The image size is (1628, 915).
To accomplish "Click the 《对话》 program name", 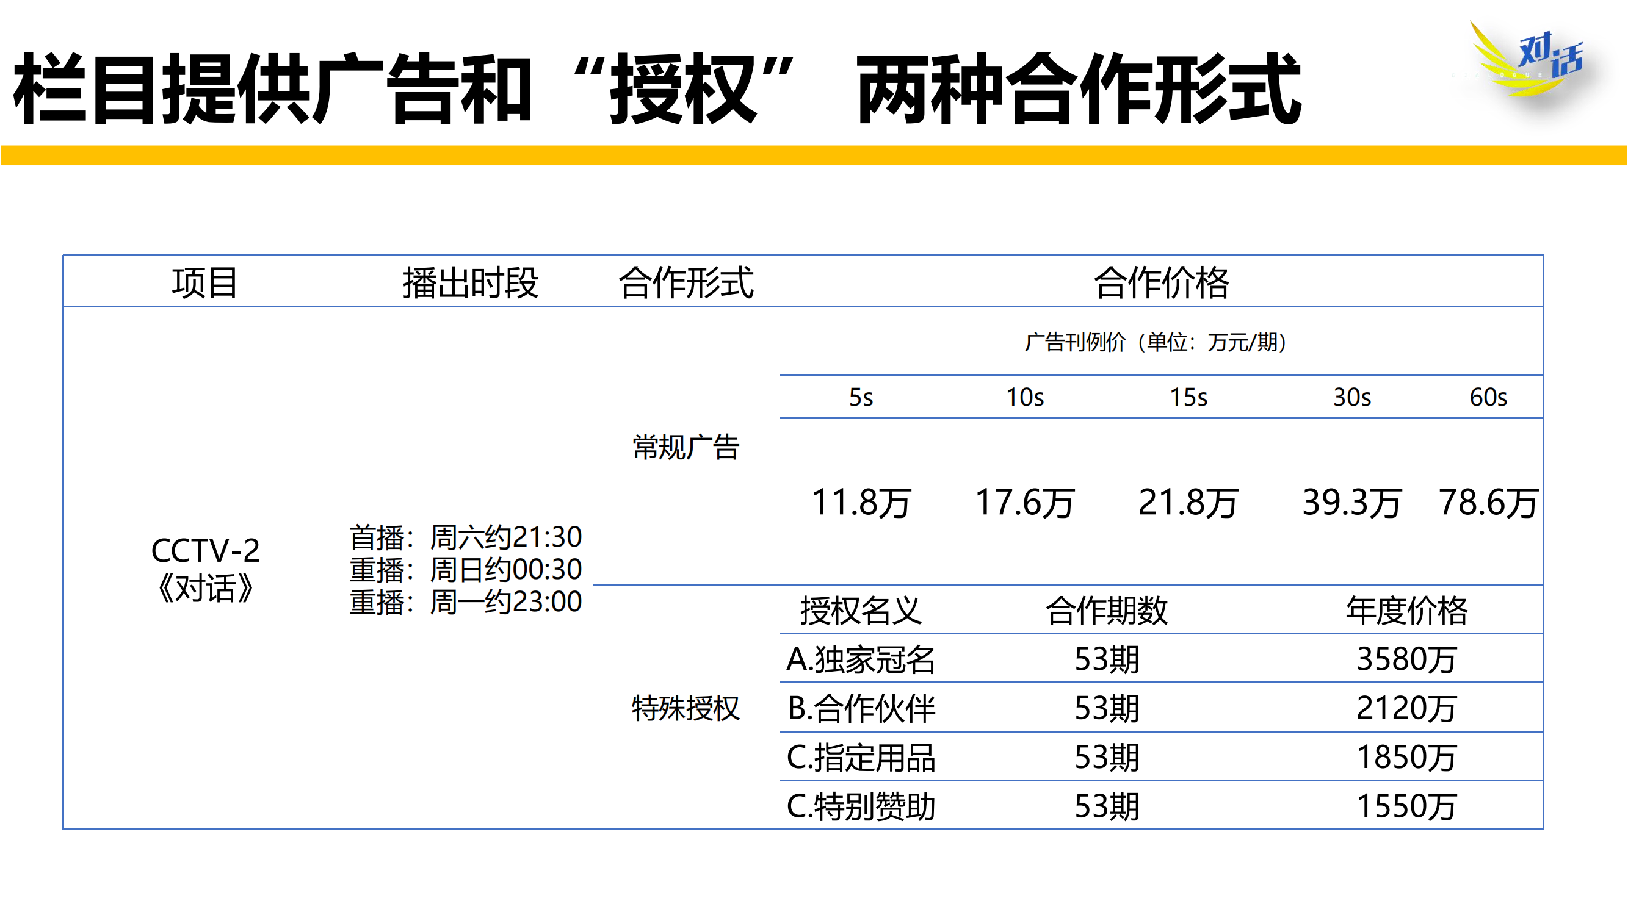I will 205,589.
